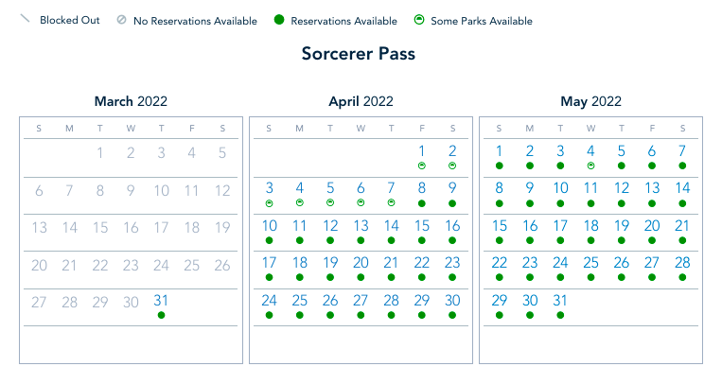Select May 31 date

[560, 301]
